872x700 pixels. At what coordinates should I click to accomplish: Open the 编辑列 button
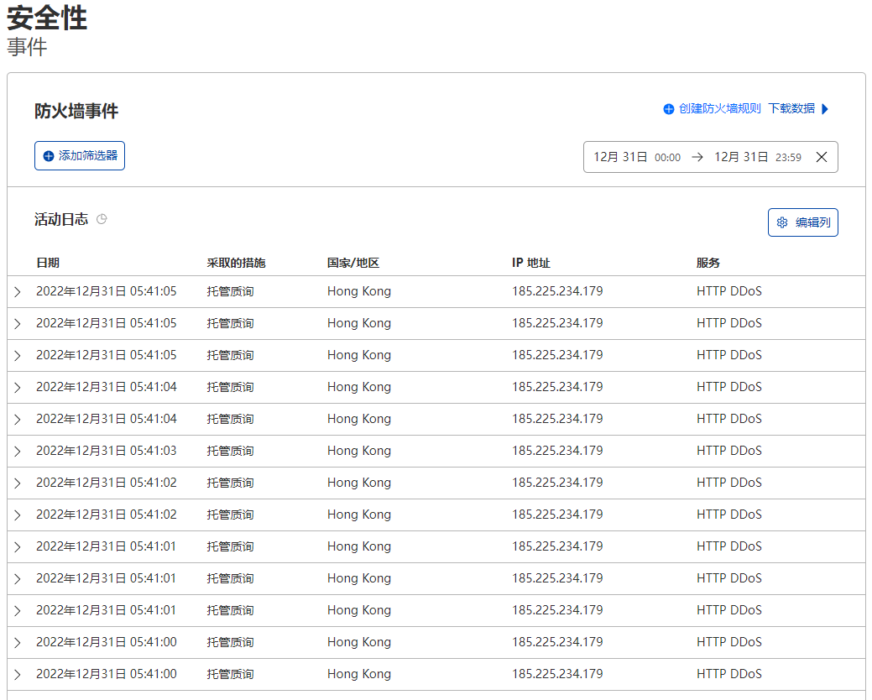coord(802,222)
